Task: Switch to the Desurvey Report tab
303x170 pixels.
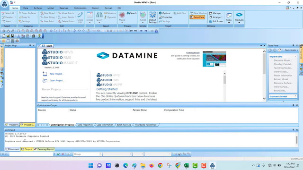Action: point(44,149)
